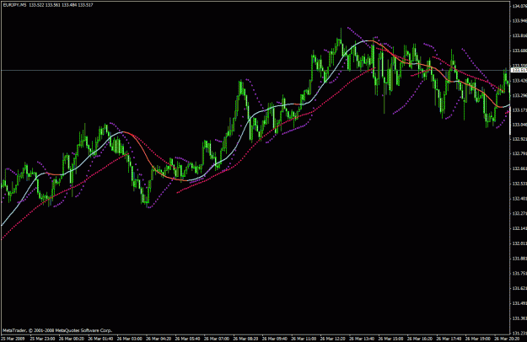
Task: Select the 25 Mar 23:00 time label
Action: click(42, 339)
